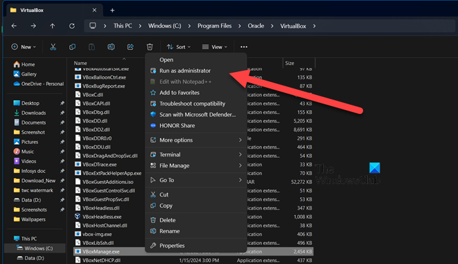Image resolution: width=458 pixels, height=264 pixels.
Task: Open the View dropdown
Action: tap(215, 47)
